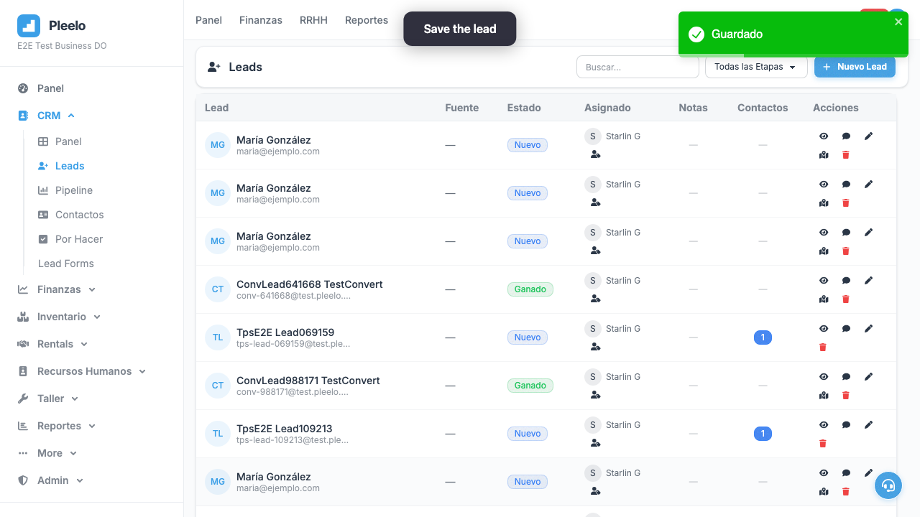Edit the TpsE2E Lead109213 lead
The image size is (920, 517).
pyautogui.click(x=868, y=424)
